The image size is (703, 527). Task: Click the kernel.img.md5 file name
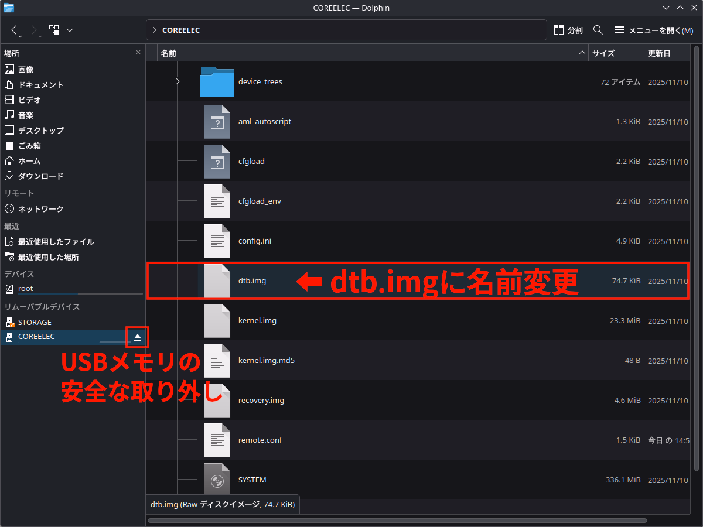pos(267,360)
